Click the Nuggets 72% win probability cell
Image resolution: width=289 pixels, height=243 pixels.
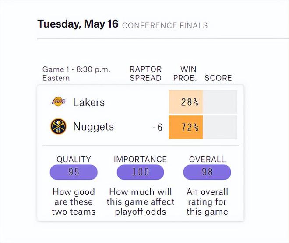[x=186, y=127]
